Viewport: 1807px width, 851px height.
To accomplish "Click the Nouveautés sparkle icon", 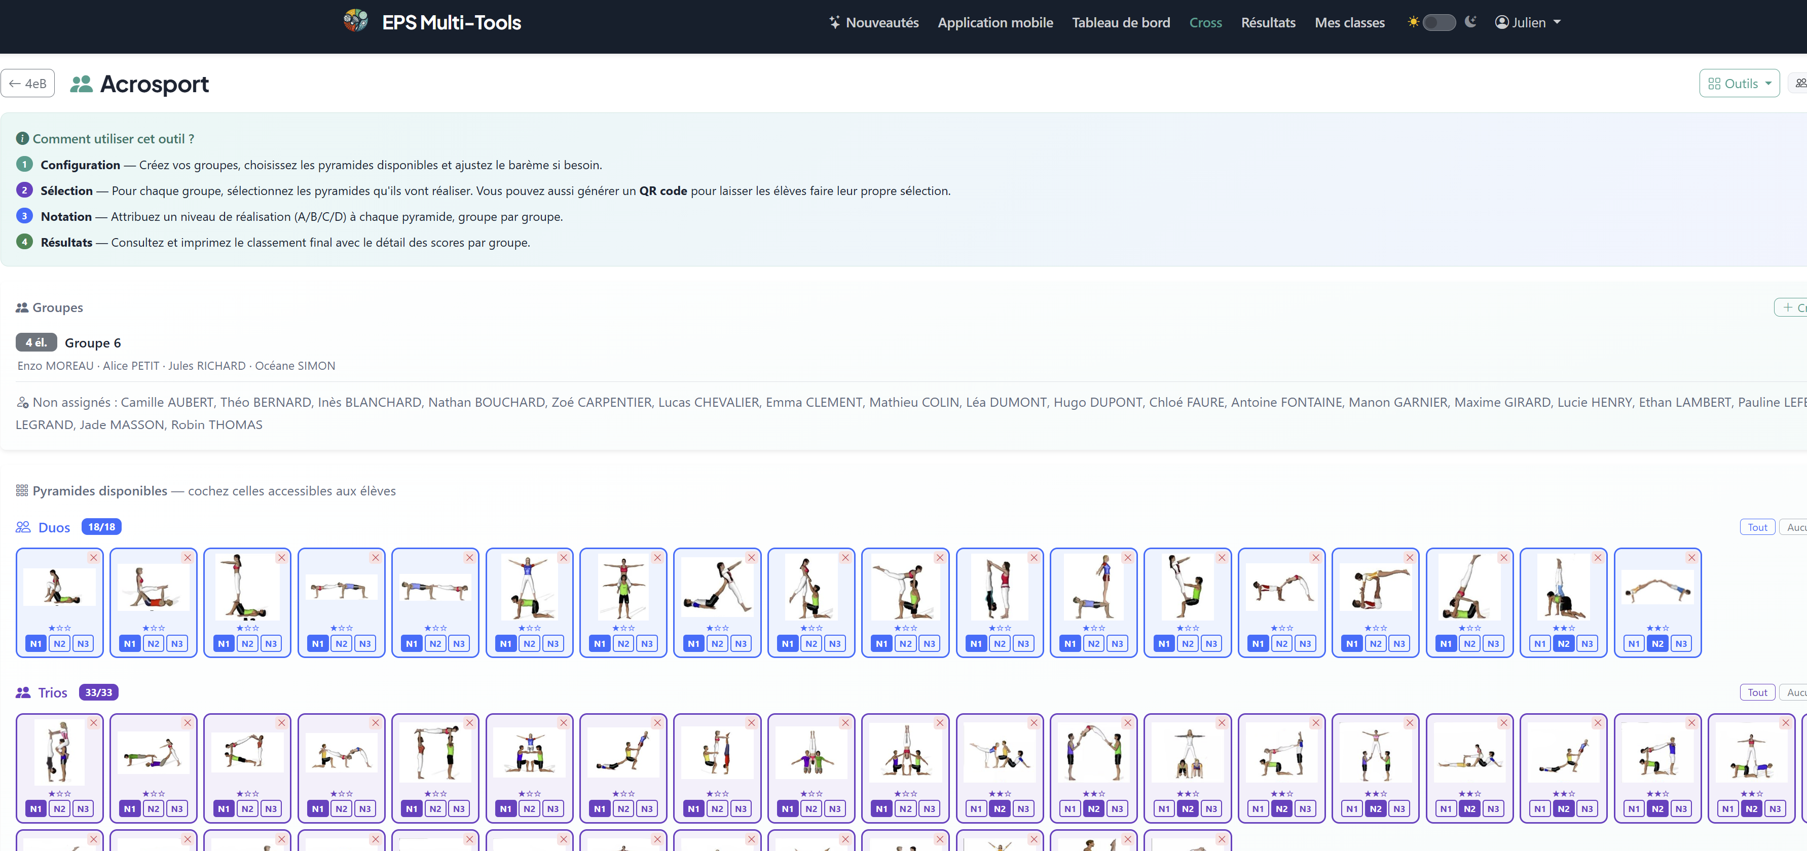I will (x=834, y=22).
